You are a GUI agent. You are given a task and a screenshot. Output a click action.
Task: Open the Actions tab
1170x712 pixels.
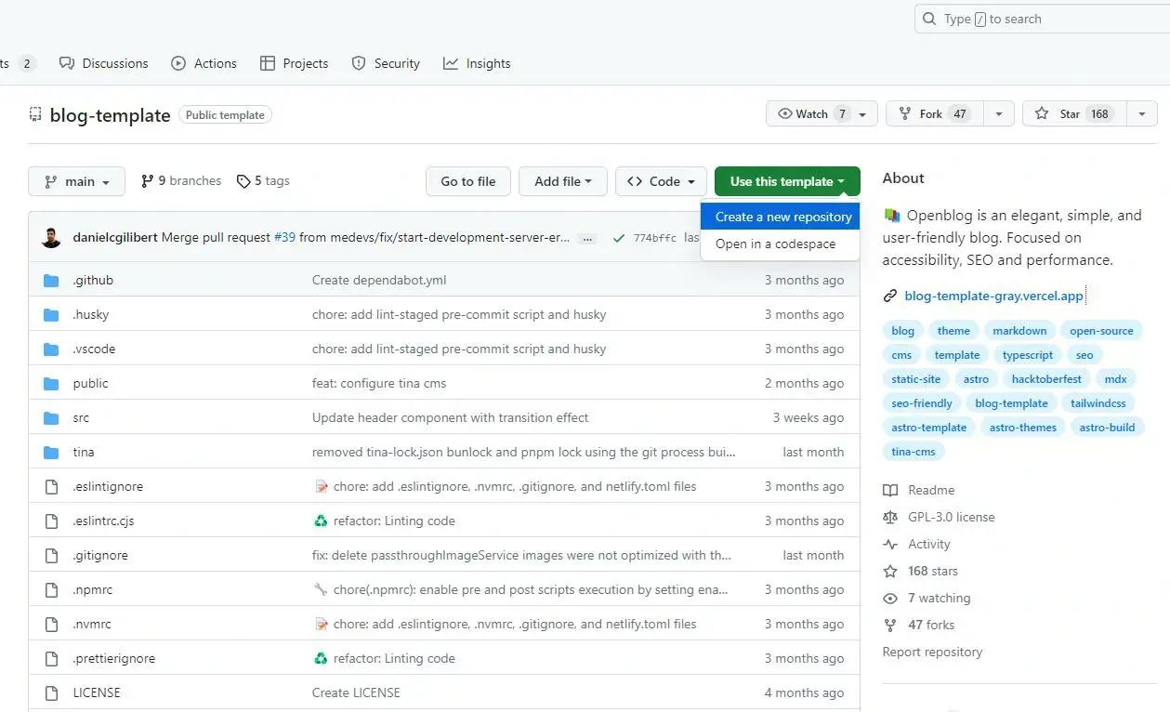(204, 63)
